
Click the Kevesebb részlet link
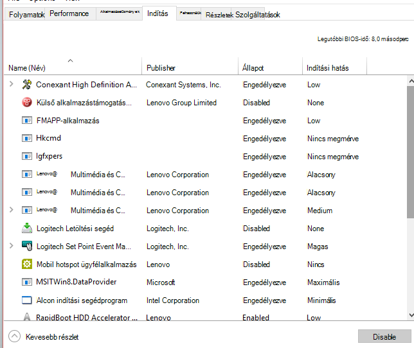pyautogui.click(x=52, y=337)
